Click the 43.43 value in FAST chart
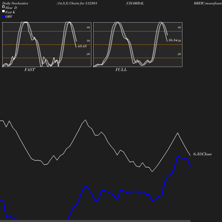 pyautogui.click(x=82, y=46)
